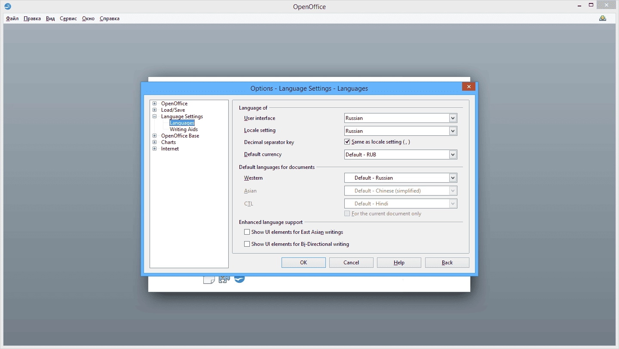Viewport: 619px width, 349px height.
Task: Open the Вид menu
Action: [x=50, y=18]
